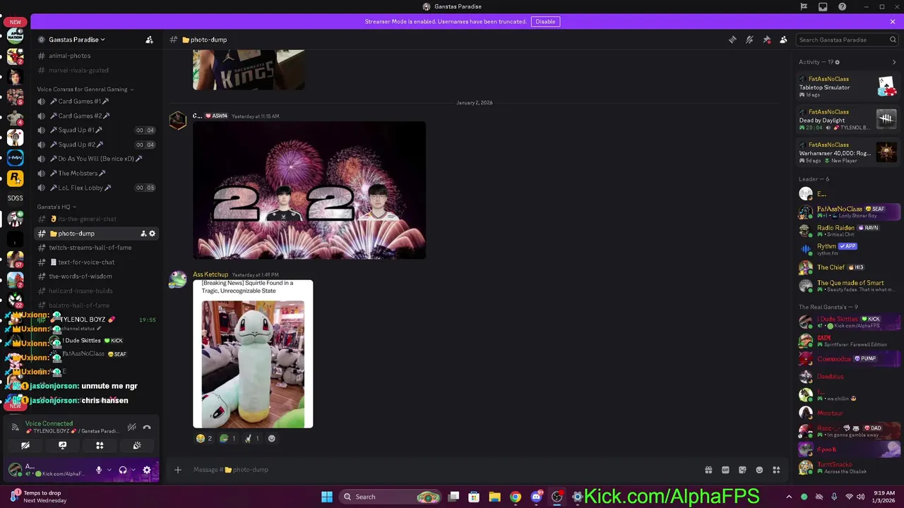The width and height of the screenshot is (904, 508).
Task: Click Share Your Screen button
Action: pyautogui.click(x=62, y=445)
